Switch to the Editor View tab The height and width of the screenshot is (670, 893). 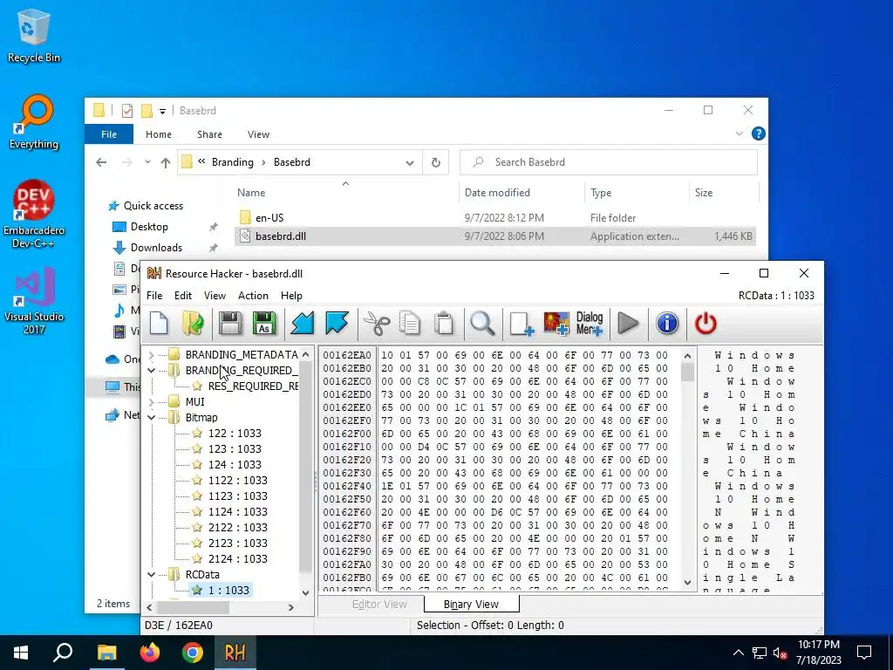pos(379,604)
